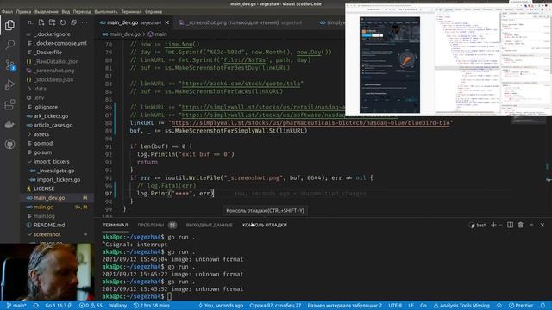Open Вид menu
Screen dimensions: 552x310
(x=66, y=11)
